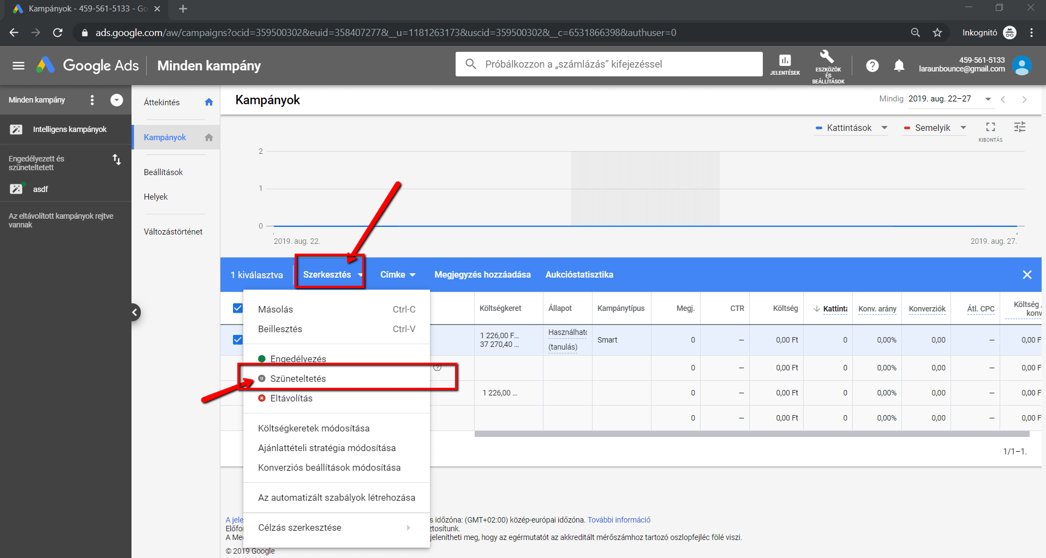Open the Kattintások metric dropdown

click(851, 128)
